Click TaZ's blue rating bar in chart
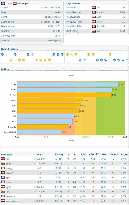Screen dimensions: 129x205 point(68,84)
